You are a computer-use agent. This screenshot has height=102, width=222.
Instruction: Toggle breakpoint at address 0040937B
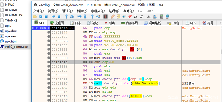(49, 41)
